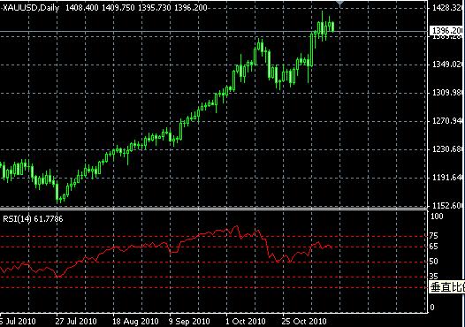Click the open value 1408.400
Screen dimensions: 465x327
pyautogui.click(x=81, y=8)
